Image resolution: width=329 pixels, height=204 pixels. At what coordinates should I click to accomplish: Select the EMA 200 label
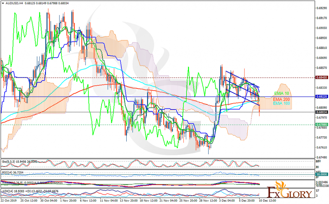pos(281,99)
